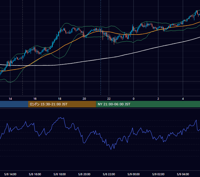Click the blue session bar before ロンドン
200x177 pixels.
pyautogui.click(x=14, y=104)
